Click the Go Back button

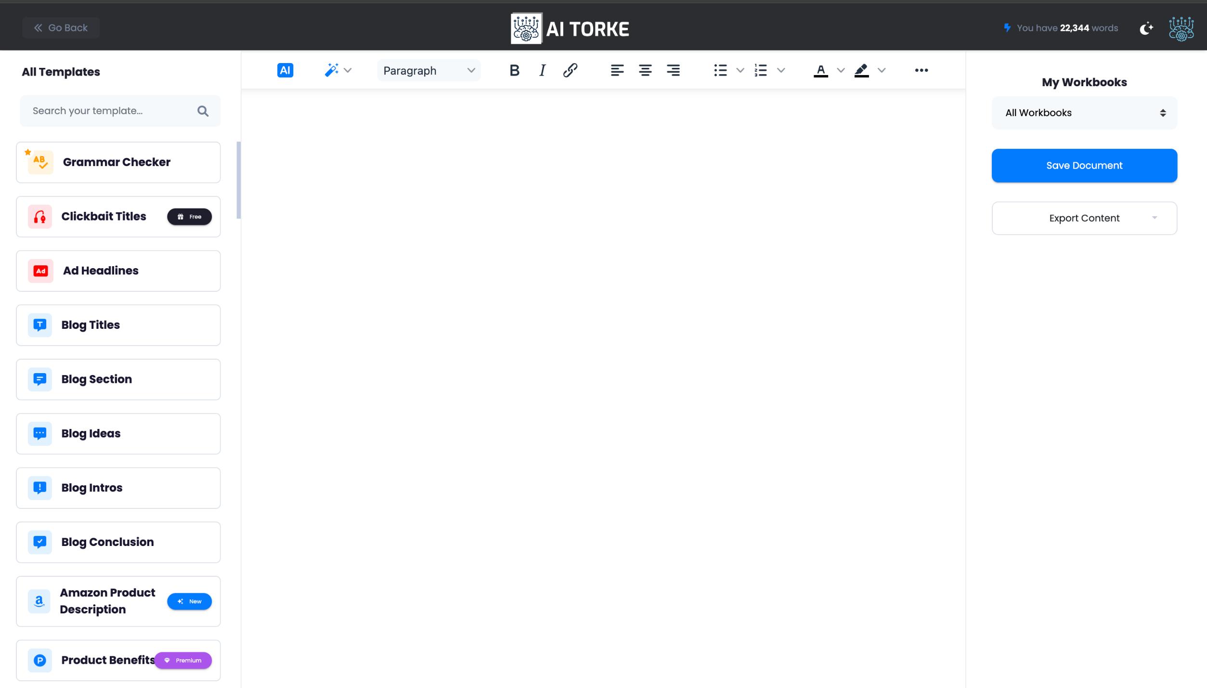click(x=61, y=28)
